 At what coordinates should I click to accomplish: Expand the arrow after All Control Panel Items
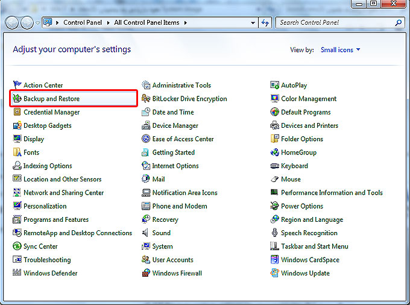click(x=186, y=23)
